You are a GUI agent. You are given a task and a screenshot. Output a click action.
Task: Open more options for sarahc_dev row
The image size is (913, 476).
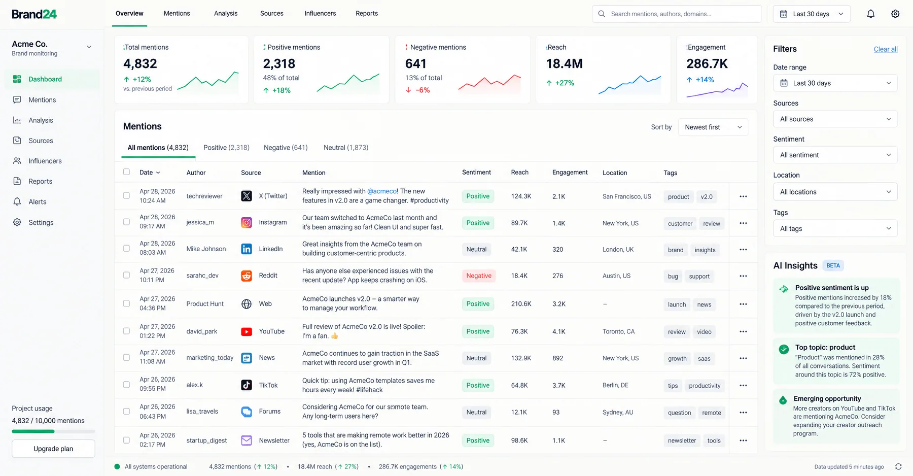tap(743, 276)
